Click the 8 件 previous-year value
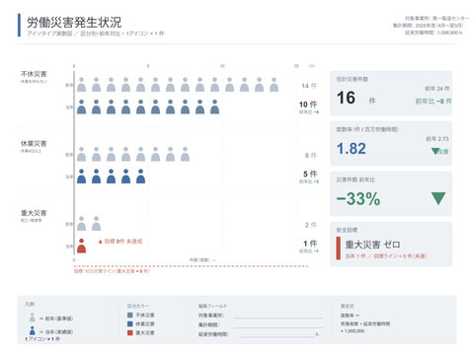This screenshot has width=474, height=355. tap(311, 155)
